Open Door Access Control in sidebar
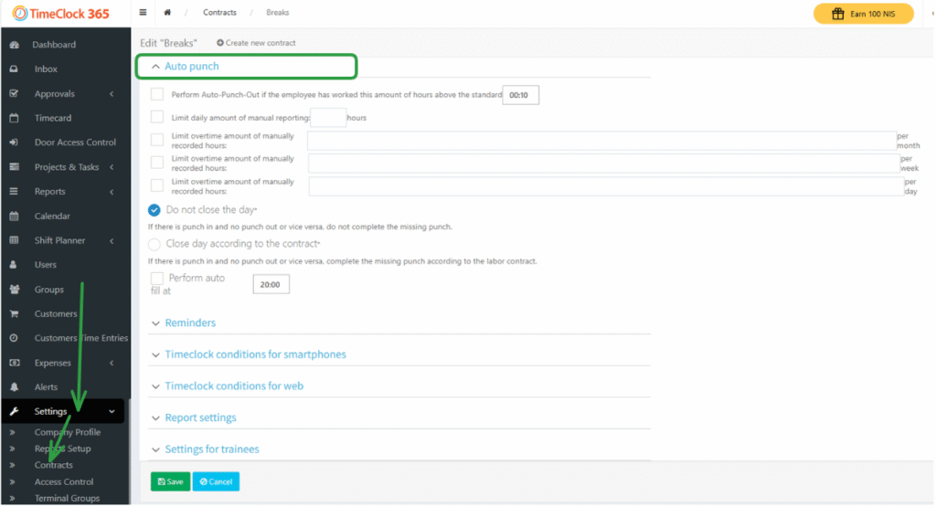 pos(75,143)
